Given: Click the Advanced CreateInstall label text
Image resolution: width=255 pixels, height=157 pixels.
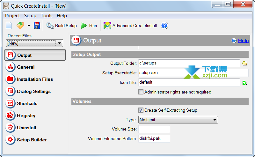Looking at the screenshot, I should tap(135, 26).
